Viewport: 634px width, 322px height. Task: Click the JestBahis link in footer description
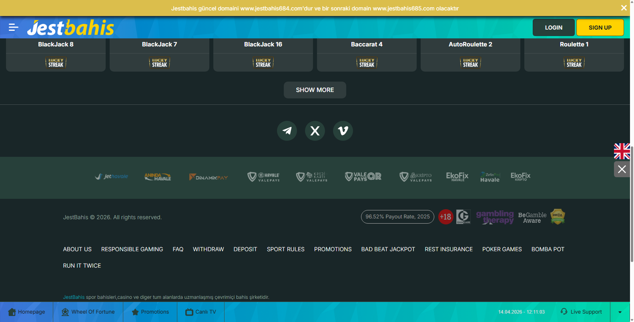click(74, 297)
